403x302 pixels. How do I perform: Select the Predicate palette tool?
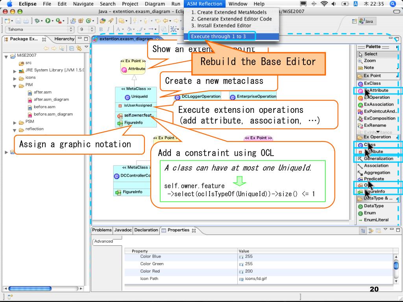coord(371,179)
